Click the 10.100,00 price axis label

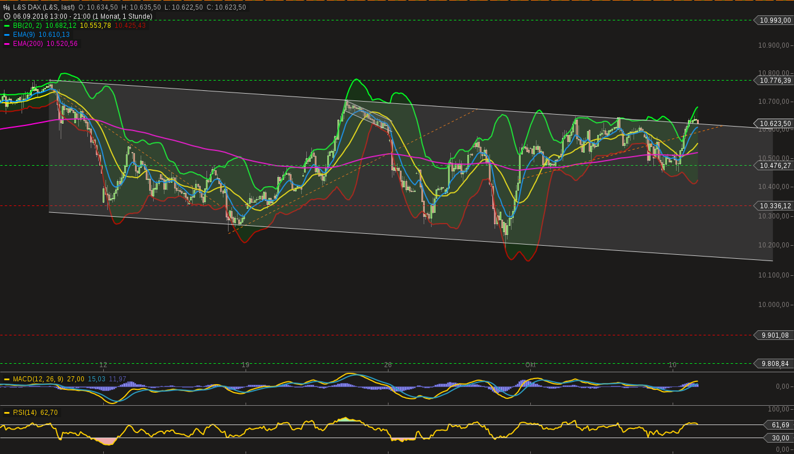point(775,275)
